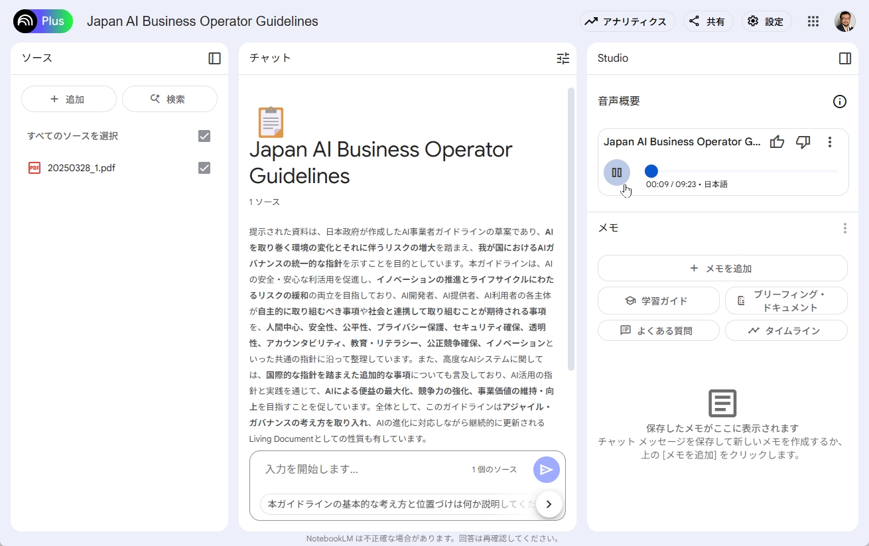
Task: Like the audio overview with thumbs up
Action: point(777,142)
